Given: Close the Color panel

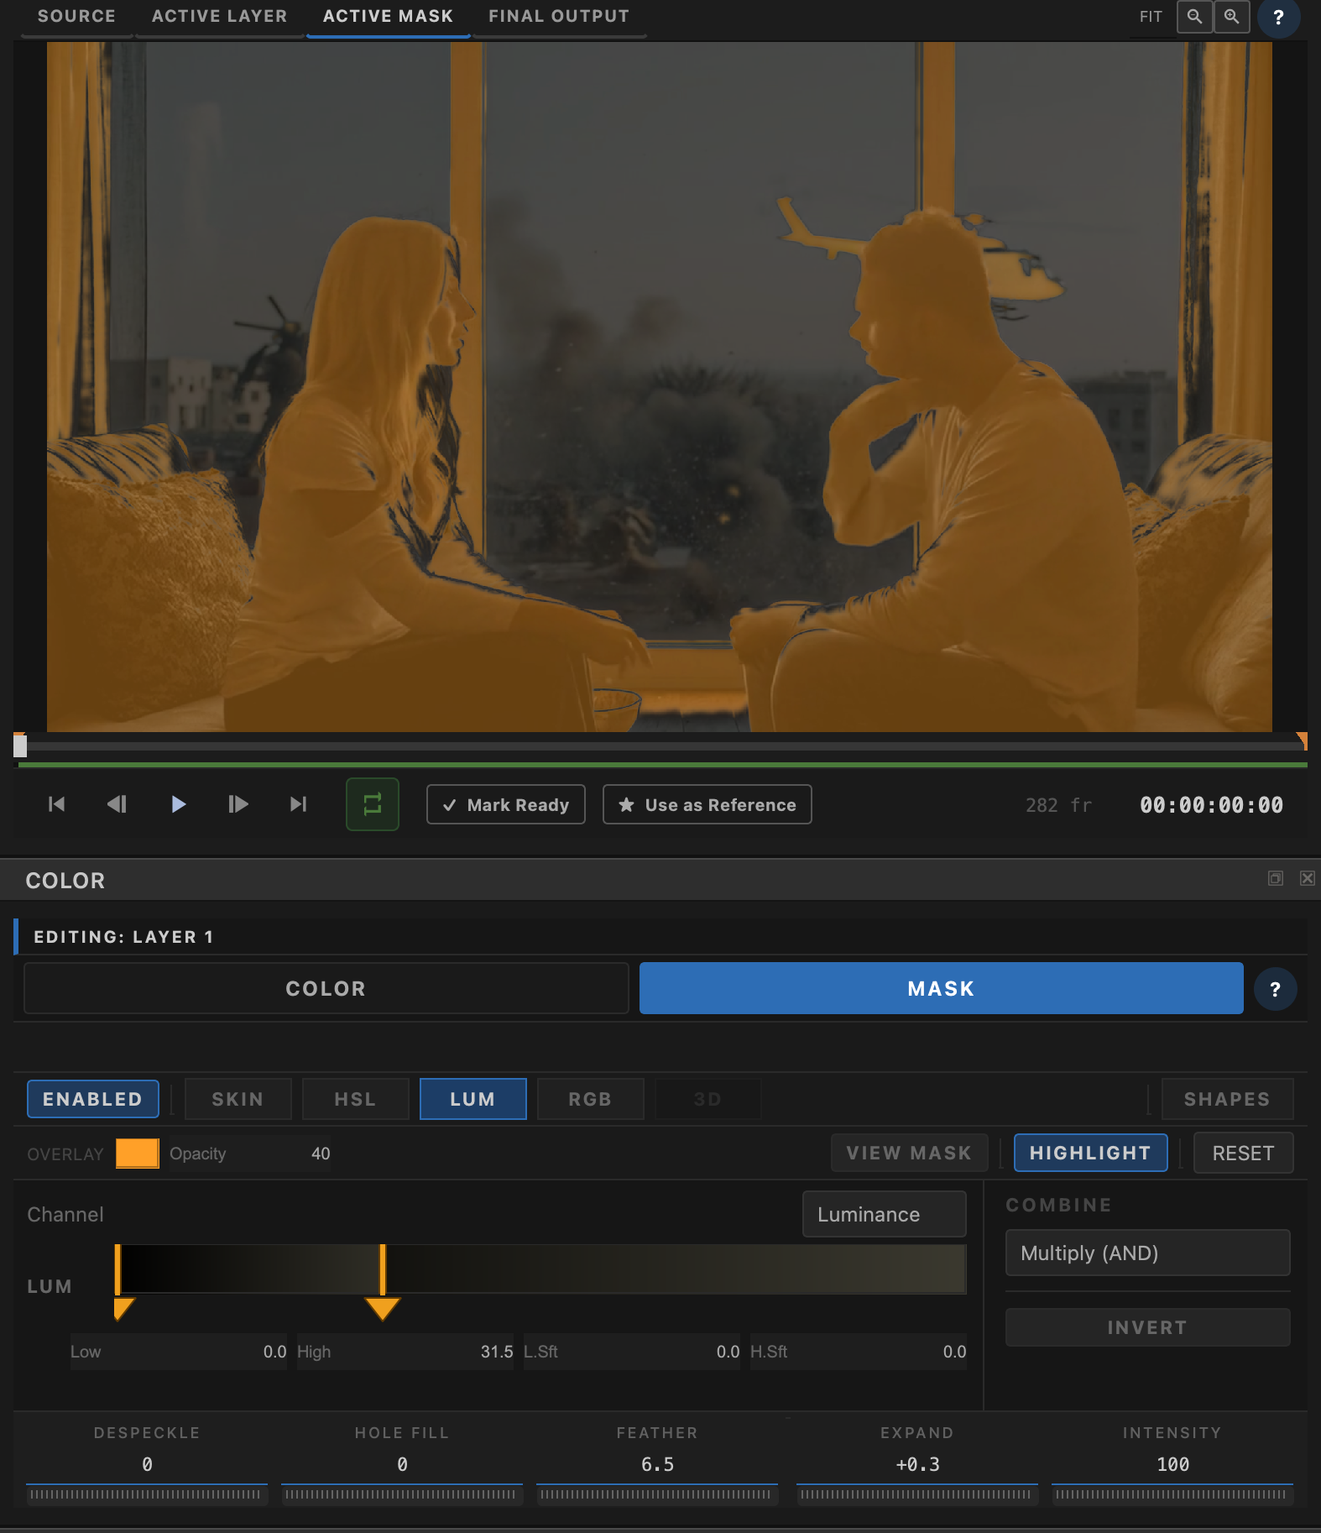Looking at the screenshot, I should [1308, 878].
